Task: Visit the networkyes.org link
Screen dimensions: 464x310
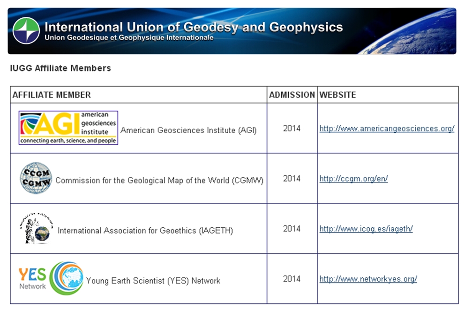Action: click(x=368, y=279)
